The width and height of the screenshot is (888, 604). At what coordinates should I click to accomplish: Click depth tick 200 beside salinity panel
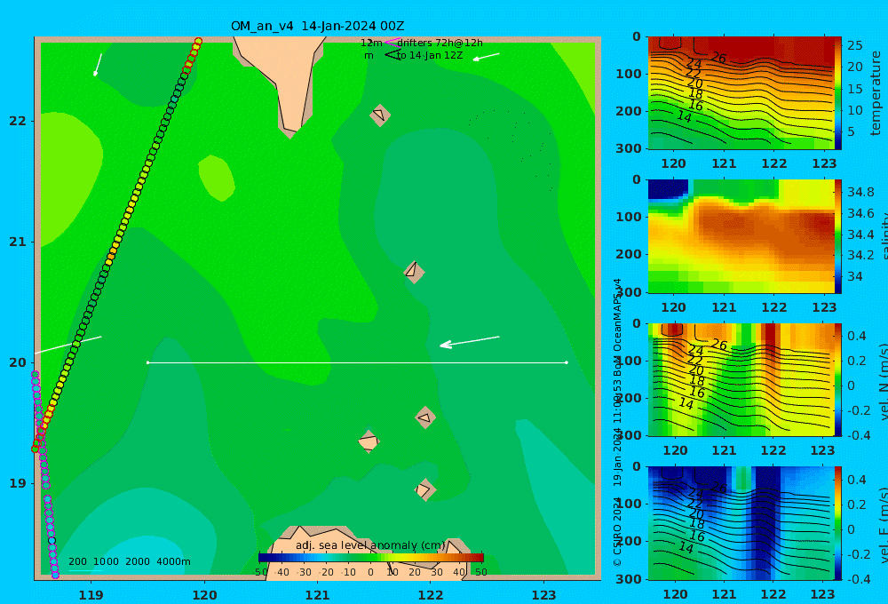point(628,254)
